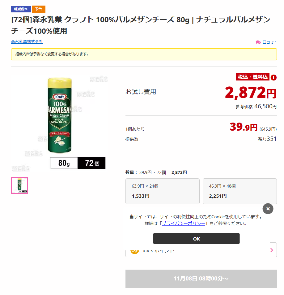Click the 11月08日 08時00分〜 start button

(201, 279)
